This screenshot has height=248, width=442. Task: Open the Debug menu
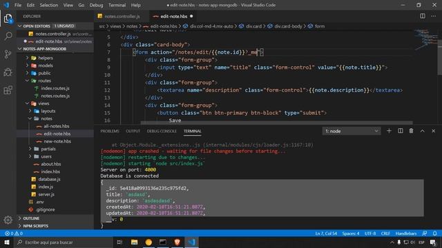pyautogui.click(x=96, y=5)
